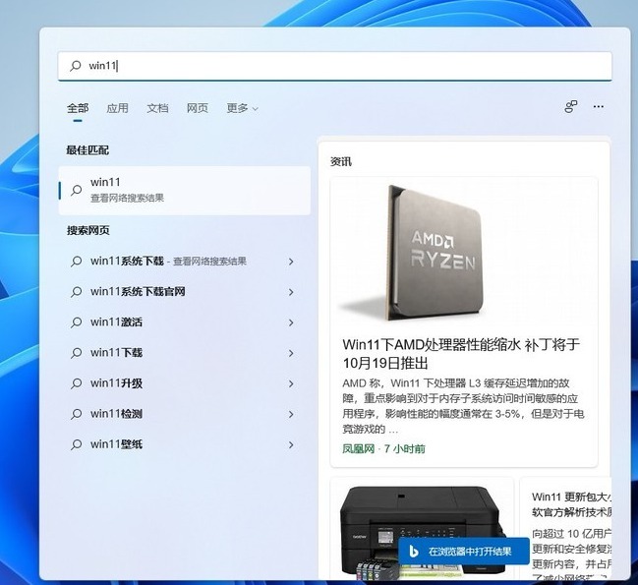Expand arrow for win11检测
This screenshot has width=638, height=585.
point(291,414)
